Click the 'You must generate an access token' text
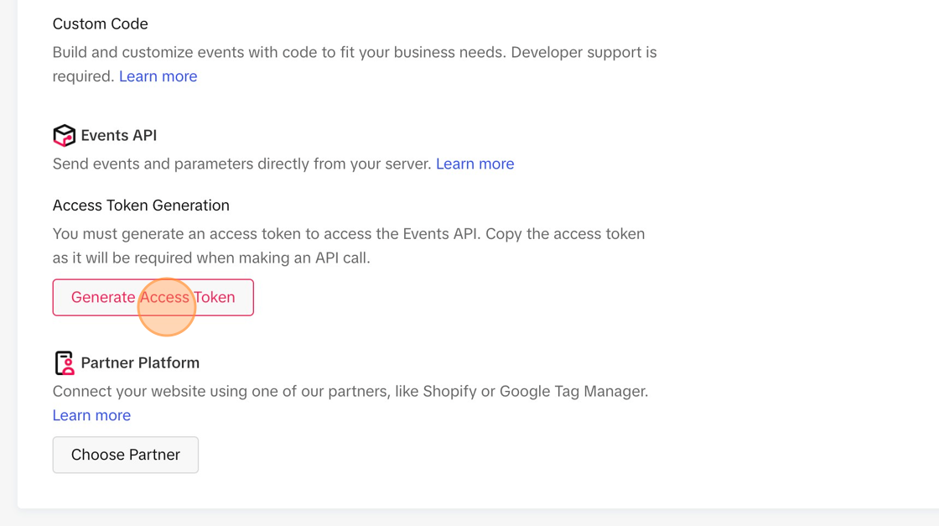The width and height of the screenshot is (939, 526). pyautogui.click(x=177, y=234)
